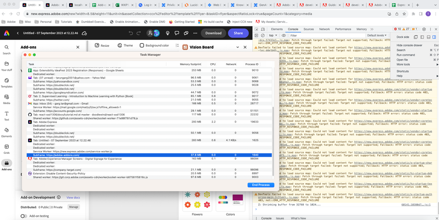Viewport: 439px width, 220px height.
Task: Select the Tab: Adobe Express task row
Action: point(149,122)
